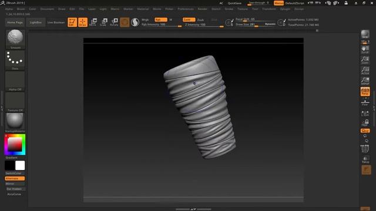Viewport: 376px width, 211px height.
Task: Open the LightBox browser
Action: pyautogui.click(x=36, y=22)
